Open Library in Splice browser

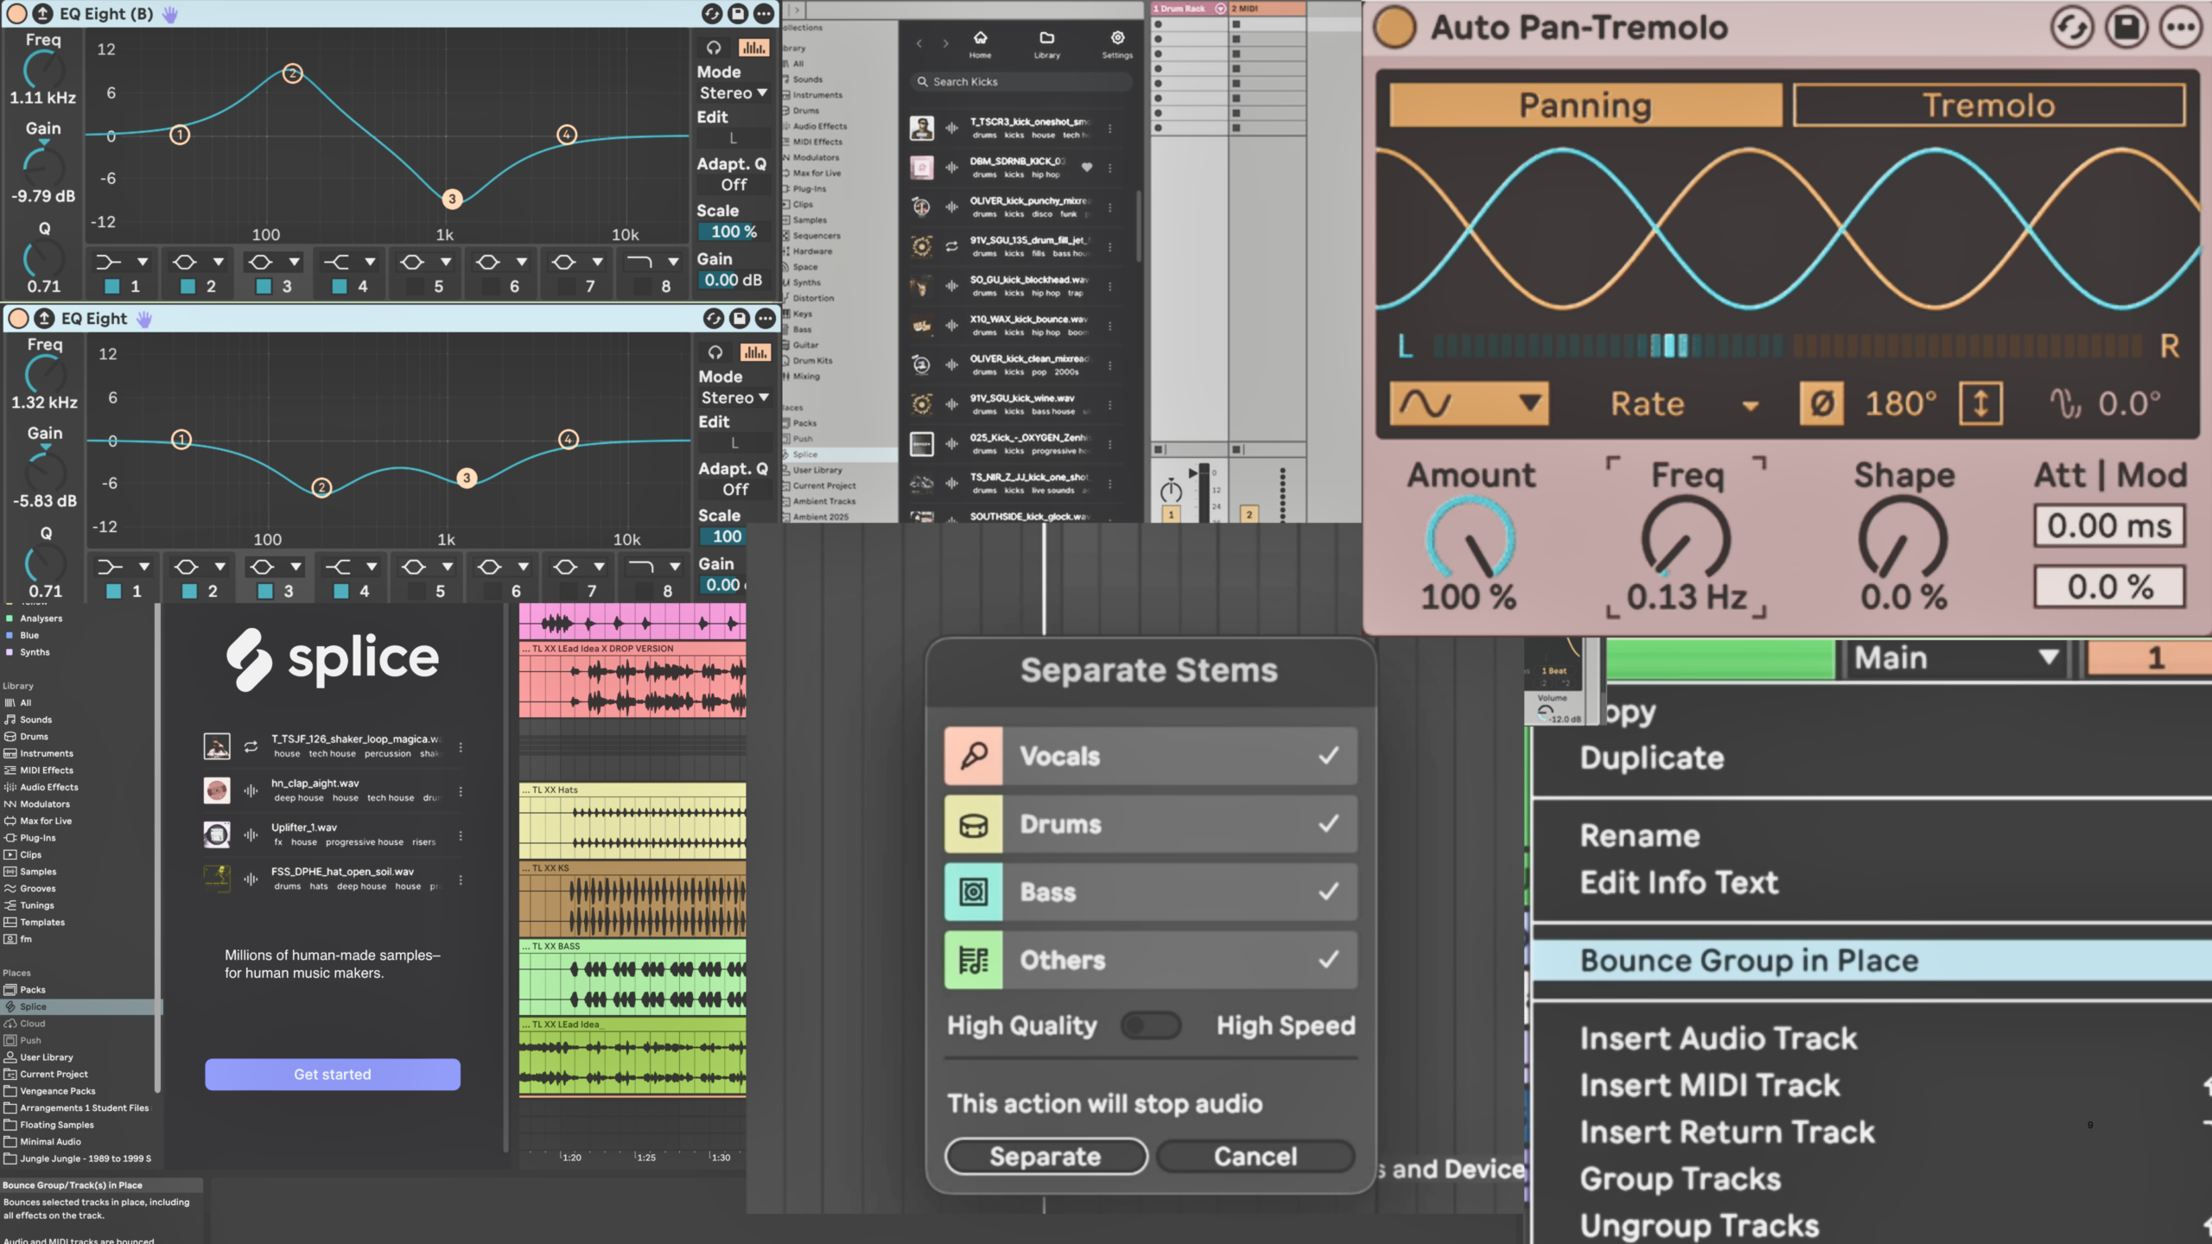1046,44
